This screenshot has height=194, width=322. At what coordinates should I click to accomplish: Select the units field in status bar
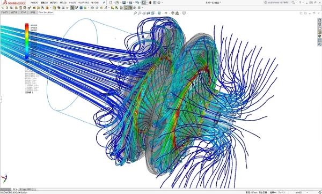pos(298,192)
